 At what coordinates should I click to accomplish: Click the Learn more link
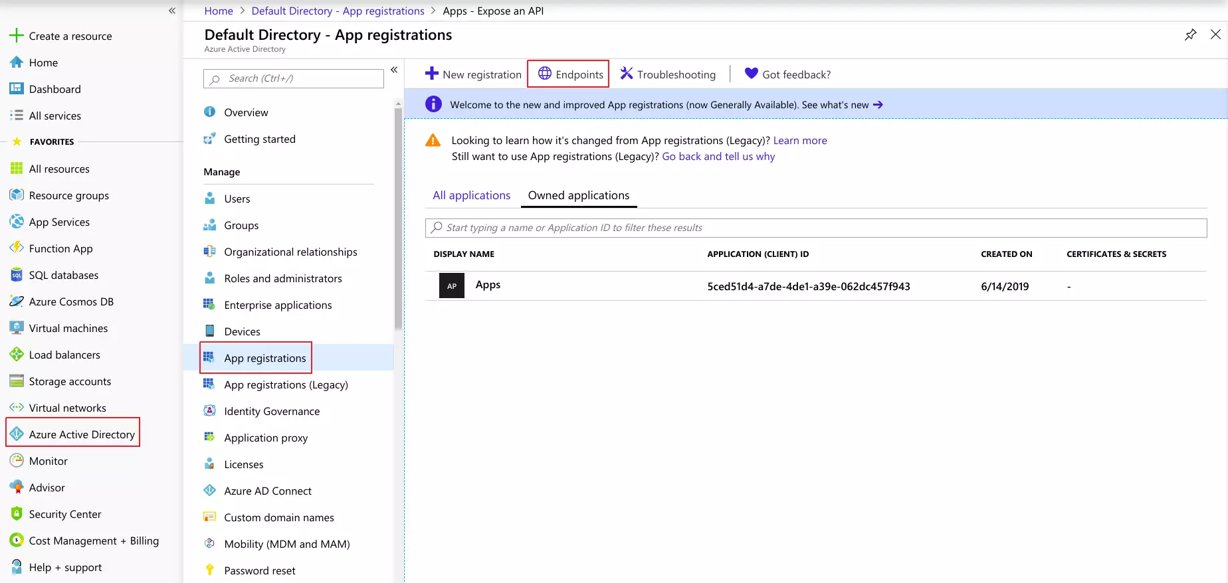[x=800, y=140]
